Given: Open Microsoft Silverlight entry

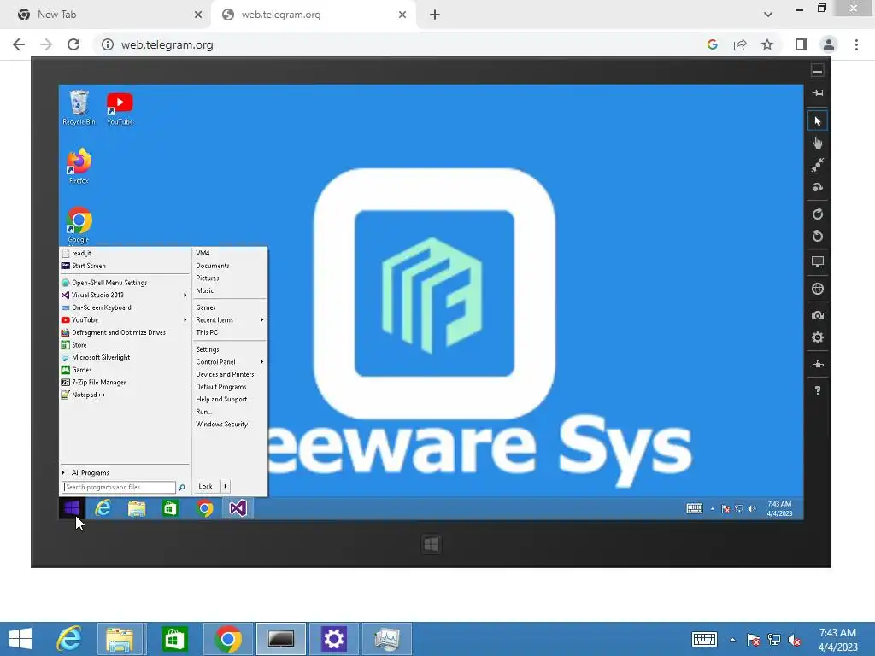Looking at the screenshot, I should [x=101, y=357].
